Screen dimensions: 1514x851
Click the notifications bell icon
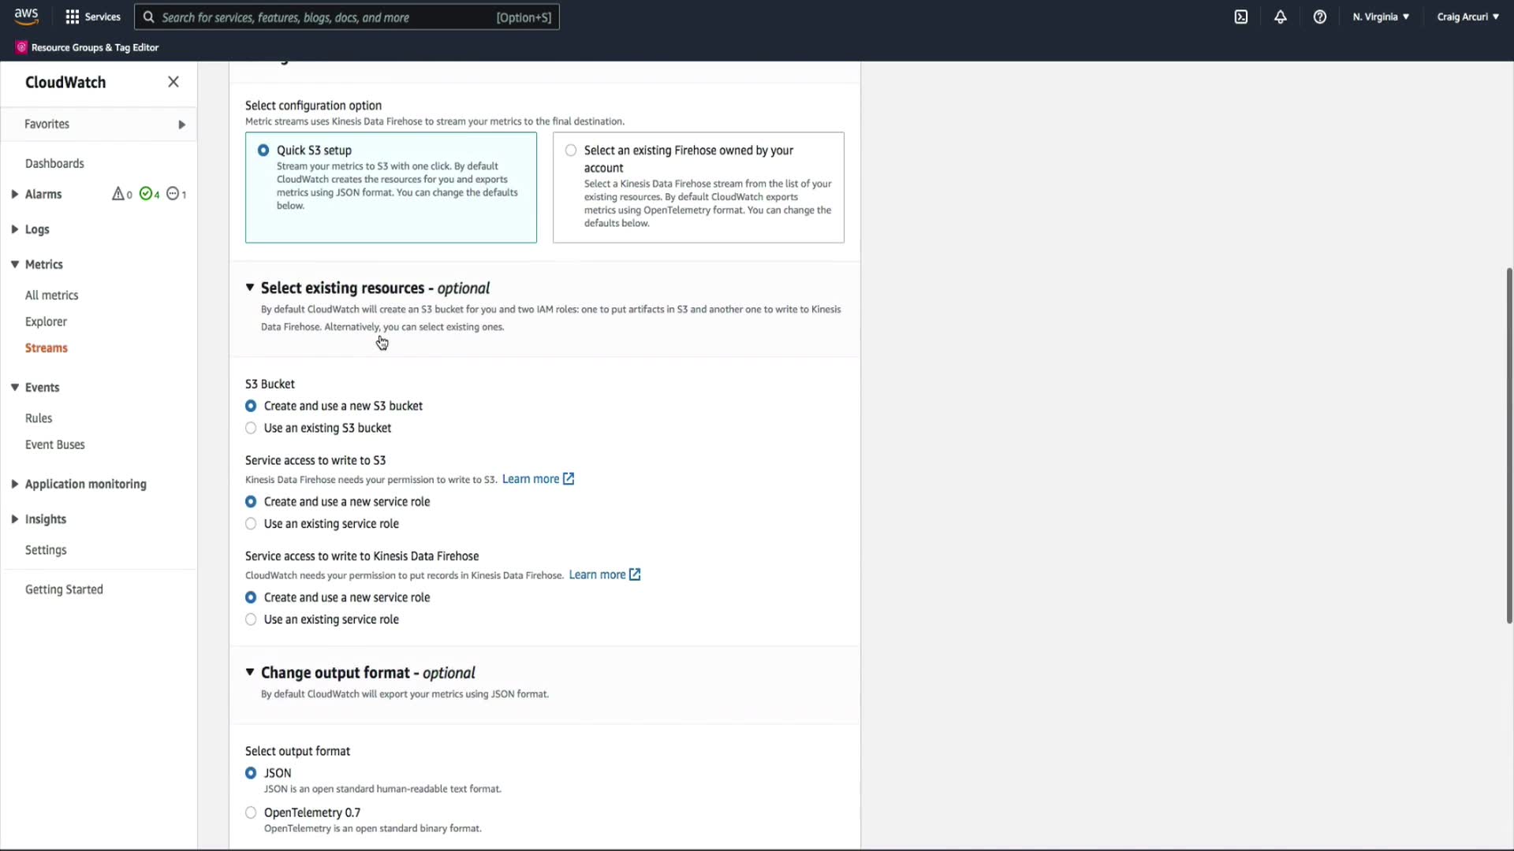click(x=1280, y=17)
